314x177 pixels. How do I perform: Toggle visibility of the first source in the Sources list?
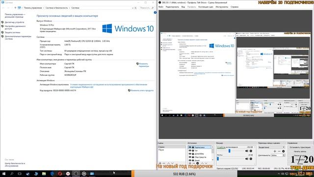(190, 147)
